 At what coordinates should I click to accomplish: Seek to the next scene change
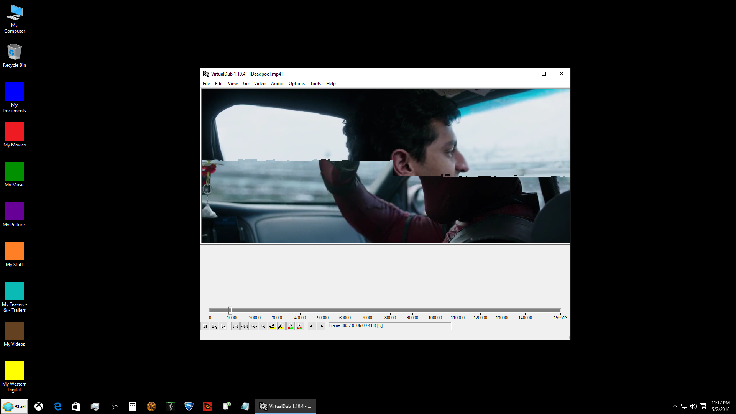tap(300, 327)
